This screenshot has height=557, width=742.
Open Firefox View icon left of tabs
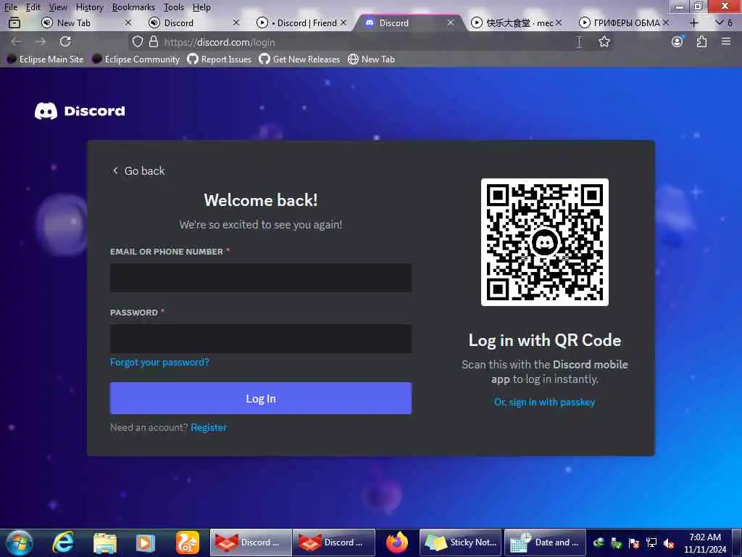[x=14, y=22]
